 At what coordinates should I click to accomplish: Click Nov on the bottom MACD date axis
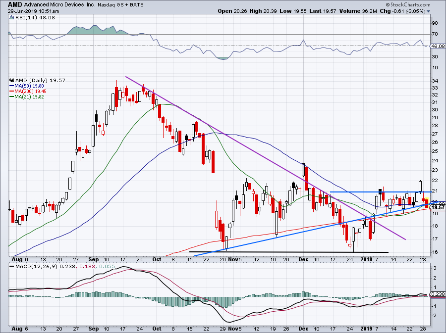(233, 329)
